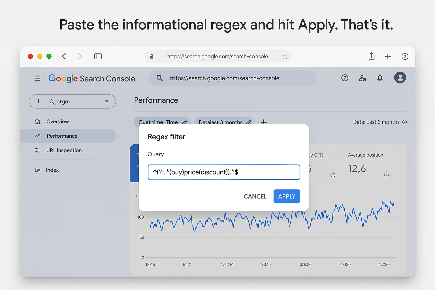
Task: Click the help tooltip beside Date: Last 3 months
Action: pos(404,122)
